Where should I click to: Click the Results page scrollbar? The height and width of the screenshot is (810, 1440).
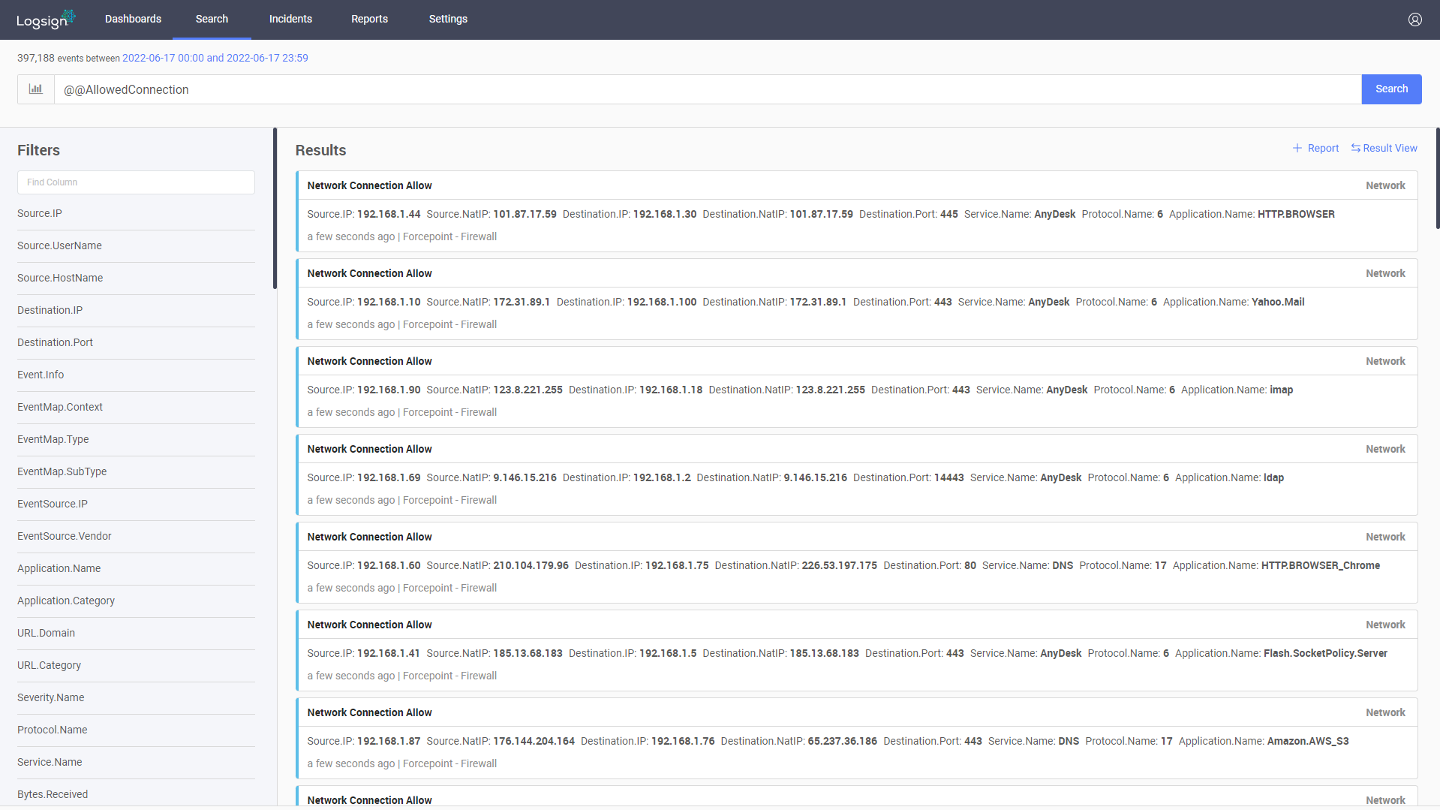1437,179
